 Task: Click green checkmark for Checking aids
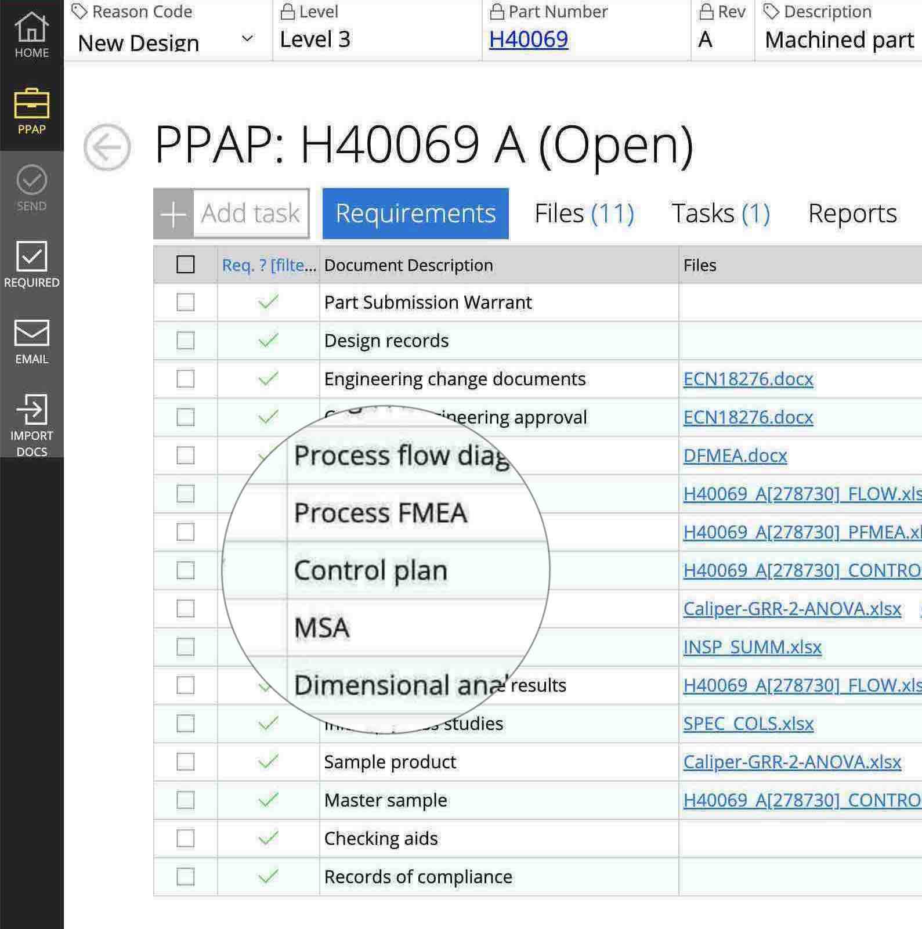pos(268,838)
